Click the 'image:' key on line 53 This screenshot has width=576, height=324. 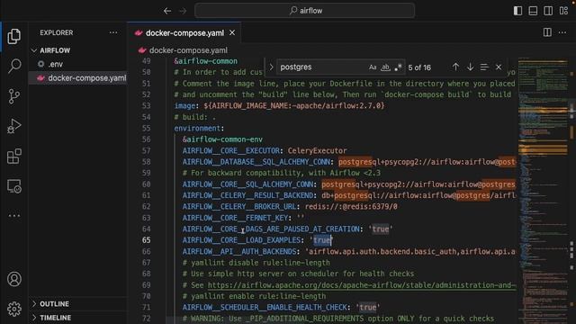coord(186,106)
